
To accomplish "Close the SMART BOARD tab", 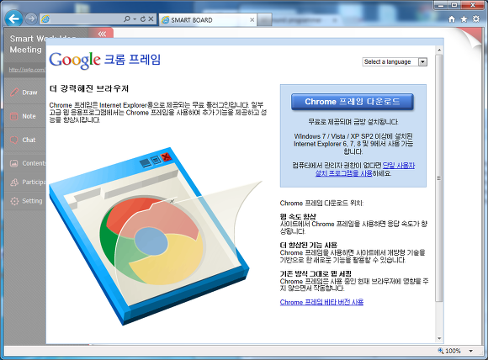I will (x=252, y=20).
